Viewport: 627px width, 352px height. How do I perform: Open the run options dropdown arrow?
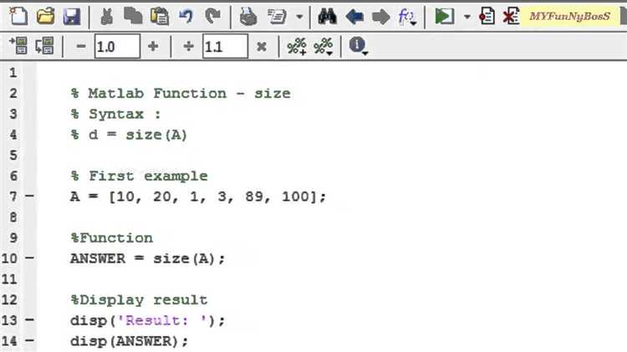[466, 17]
